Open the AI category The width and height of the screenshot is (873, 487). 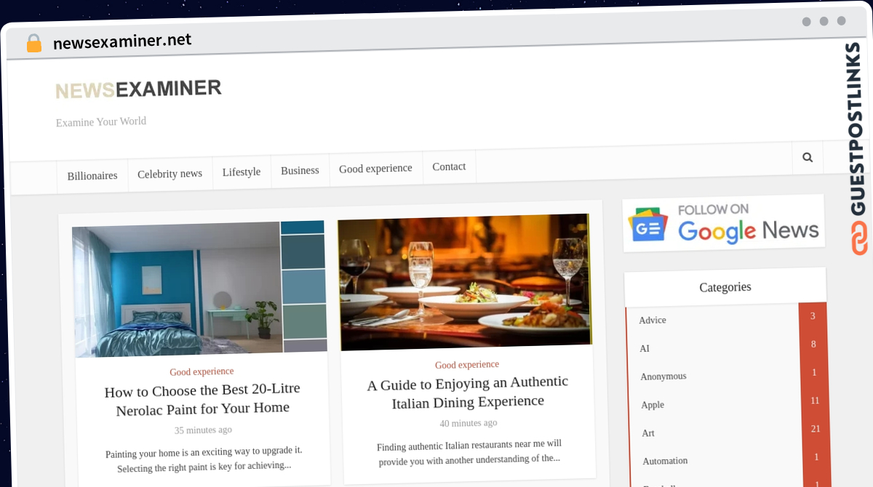tap(645, 349)
